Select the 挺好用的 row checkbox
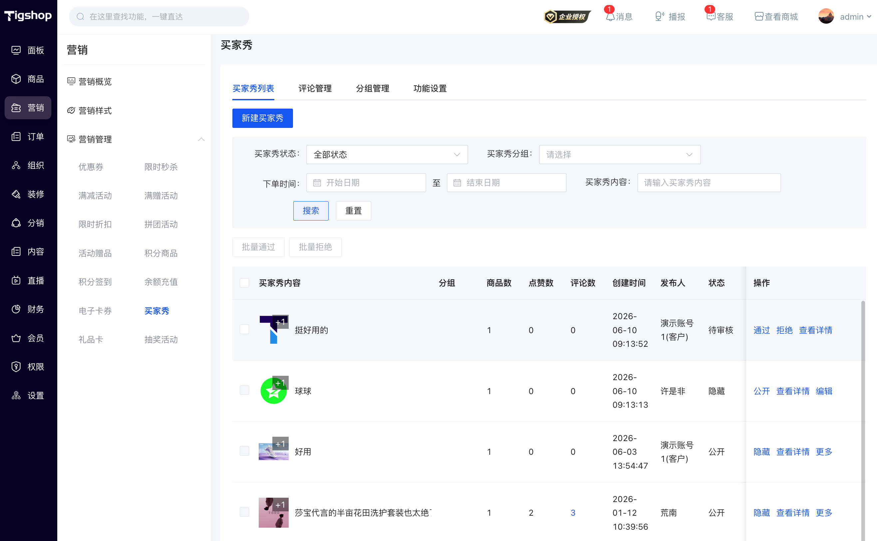This screenshot has width=877, height=541. [244, 329]
